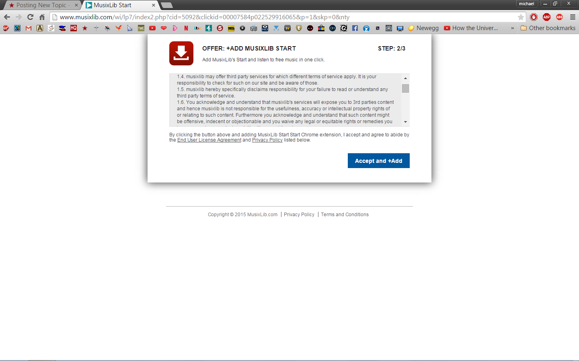Open the Virgin bookmark icon
The width and height of the screenshot is (579, 361).
click(6, 28)
